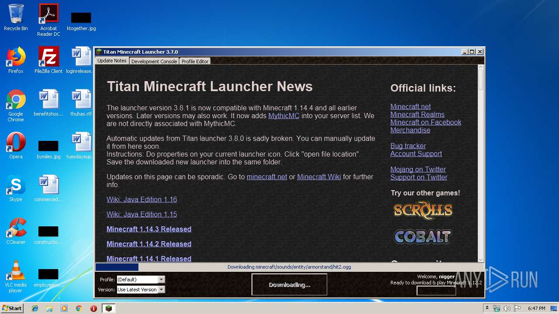Image resolution: width=559 pixels, height=314 pixels.
Task: Open the Google Chrome desktop shortcut
Action: [16, 106]
